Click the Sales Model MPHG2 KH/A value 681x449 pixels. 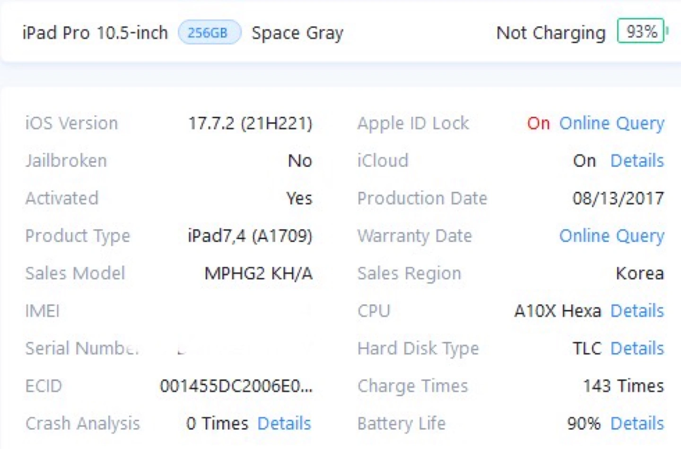coord(258,274)
